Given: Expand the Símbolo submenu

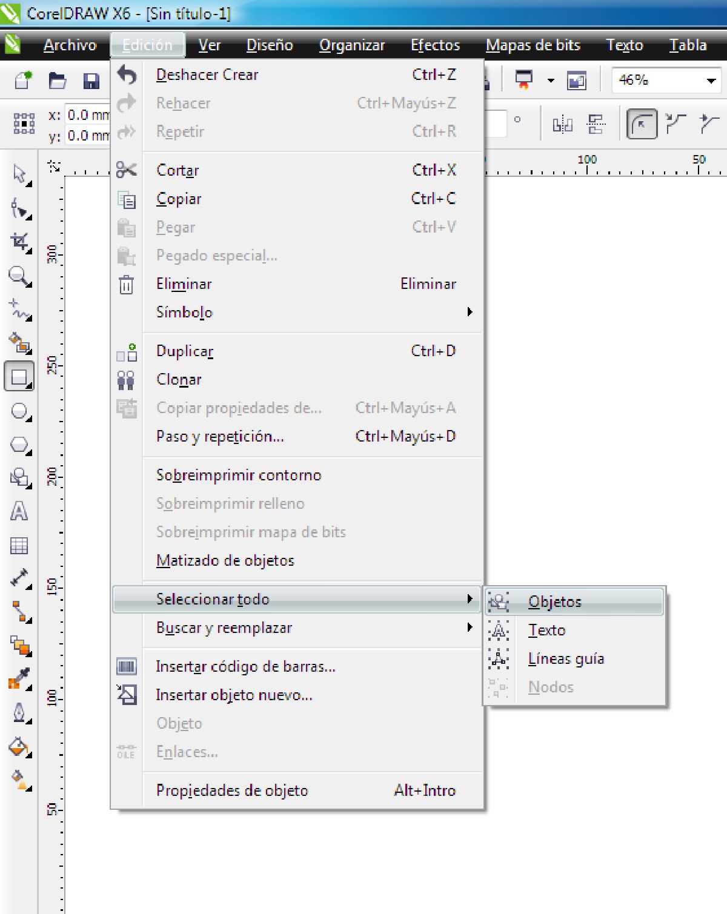Looking at the screenshot, I should coord(313,312).
